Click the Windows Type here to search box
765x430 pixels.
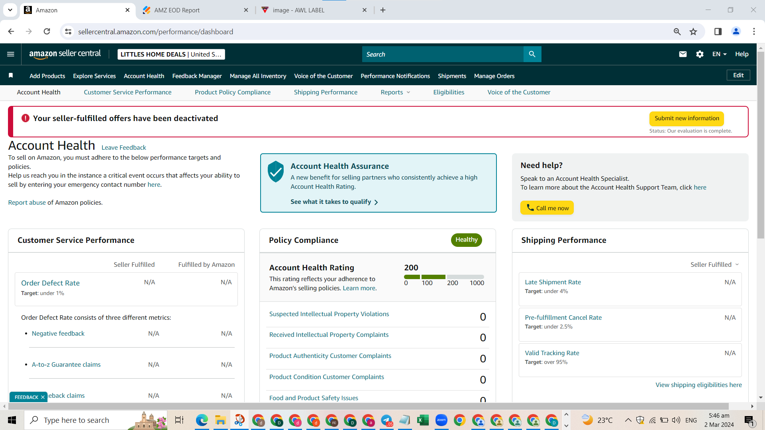96,420
